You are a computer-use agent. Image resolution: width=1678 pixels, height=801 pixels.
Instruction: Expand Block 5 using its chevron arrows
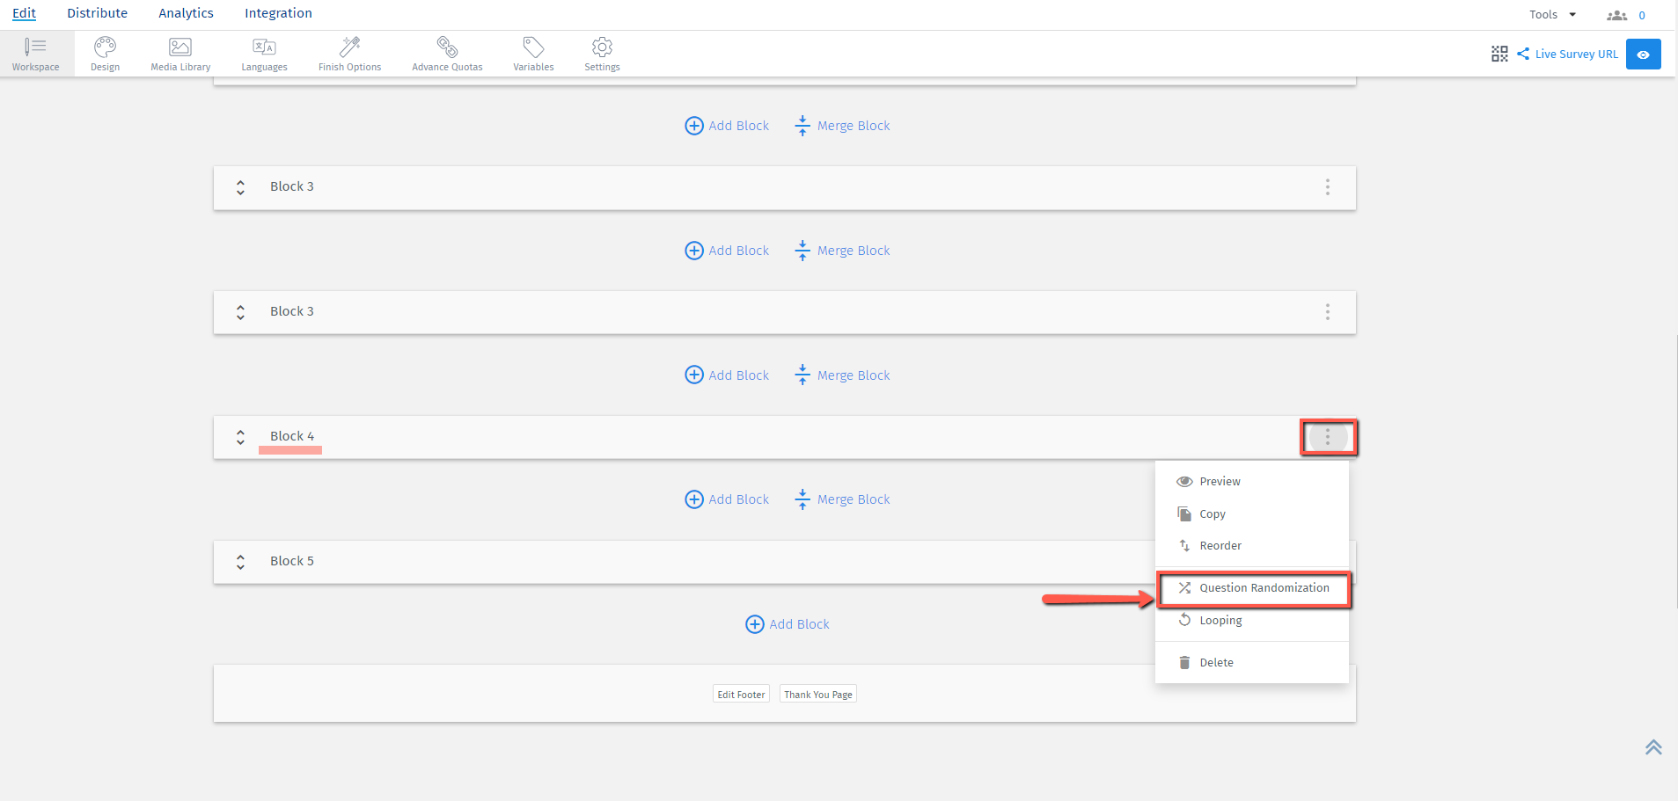click(240, 562)
